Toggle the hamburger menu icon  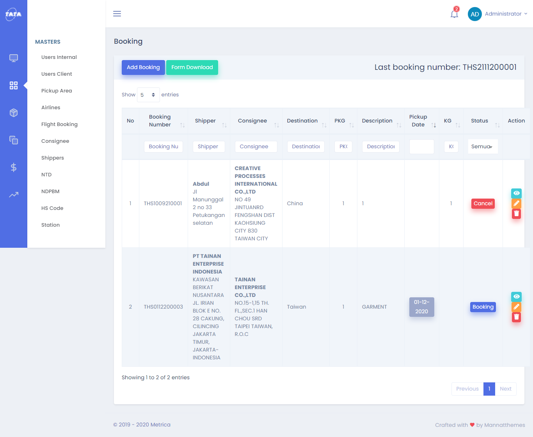tap(117, 14)
